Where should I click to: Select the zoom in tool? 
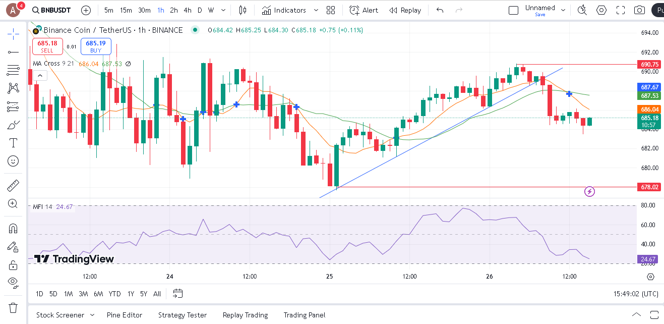pos(13,203)
